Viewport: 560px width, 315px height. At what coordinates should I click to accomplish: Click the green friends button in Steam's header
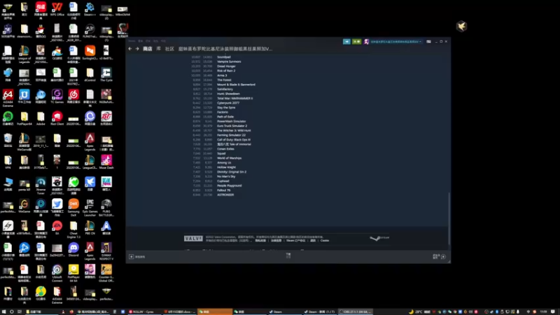click(356, 41)
